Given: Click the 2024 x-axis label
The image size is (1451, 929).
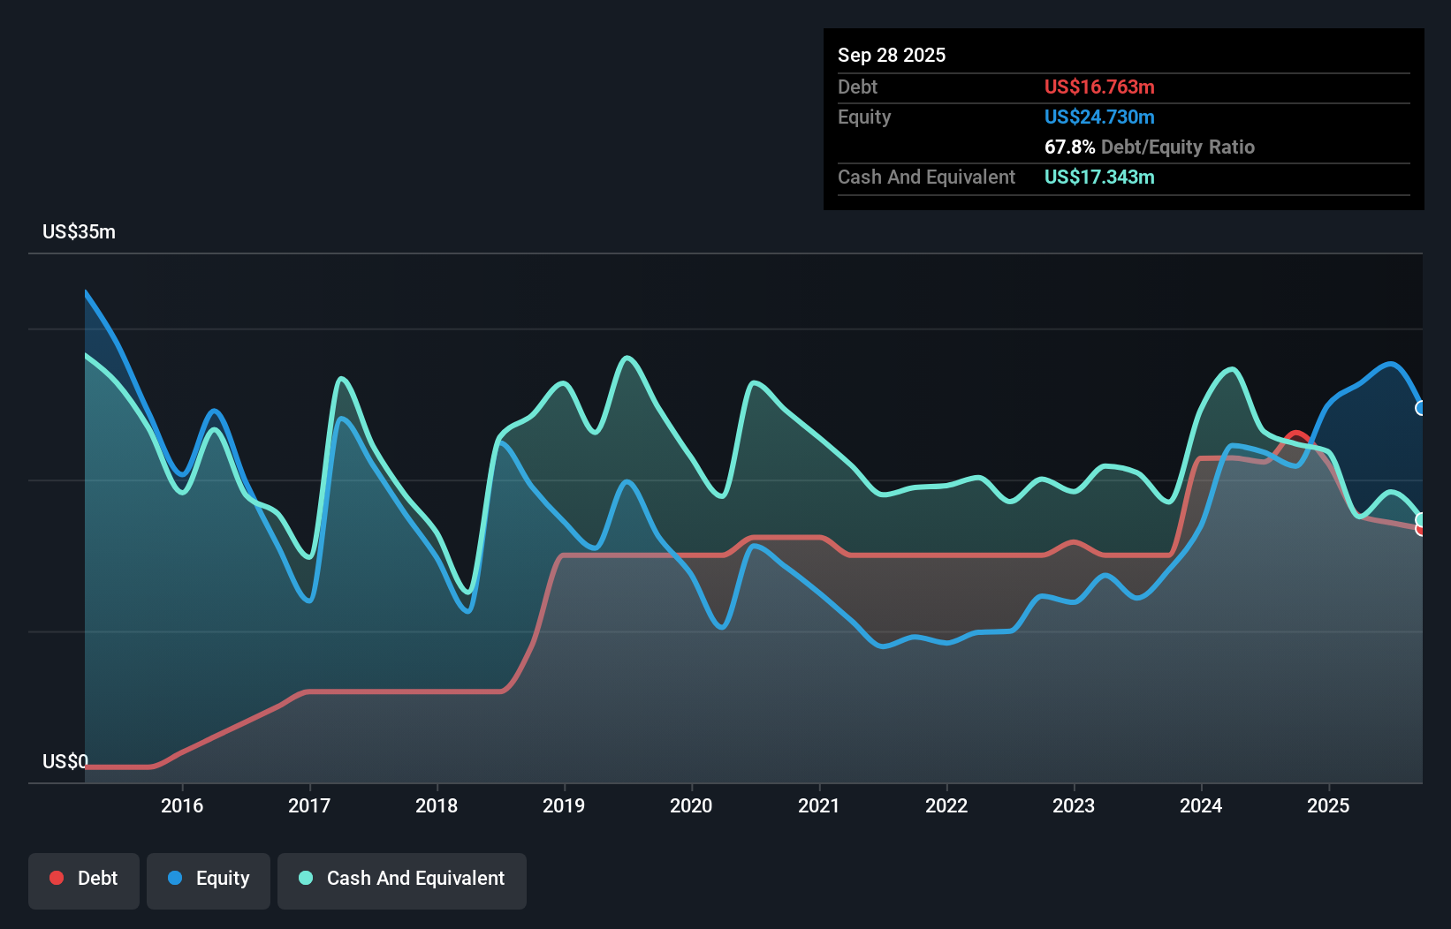Looking at the screenshot, I should 1201,805.
